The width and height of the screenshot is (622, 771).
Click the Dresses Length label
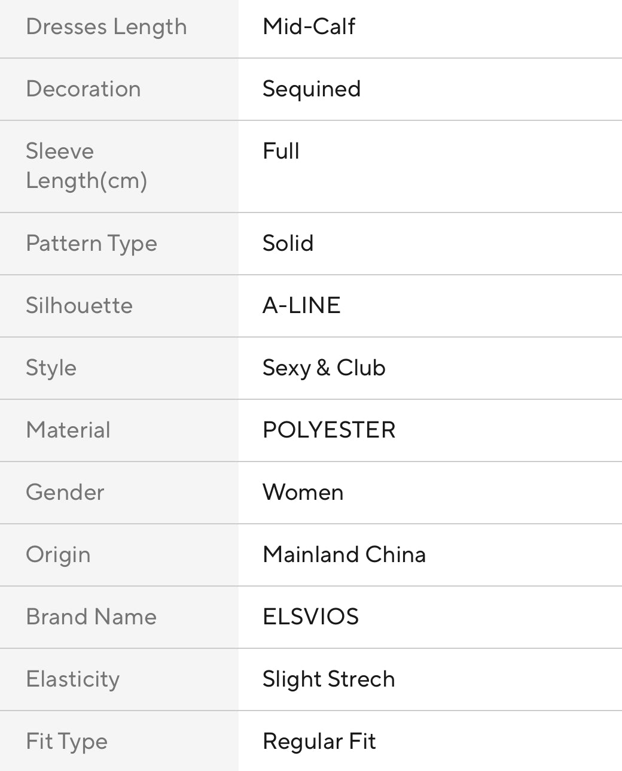pyautogui.click(x=106, y=27)
